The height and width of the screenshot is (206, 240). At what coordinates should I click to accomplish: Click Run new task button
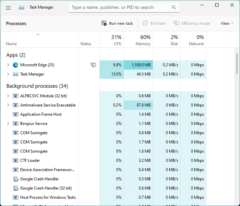(x=117, y=23)
